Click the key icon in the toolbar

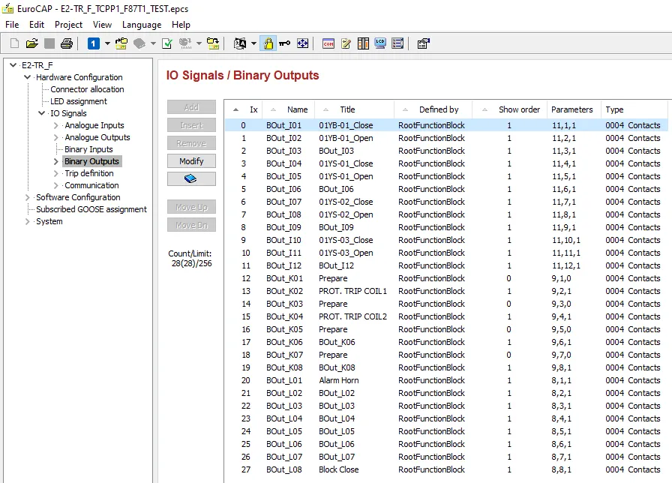pos(284,43)
